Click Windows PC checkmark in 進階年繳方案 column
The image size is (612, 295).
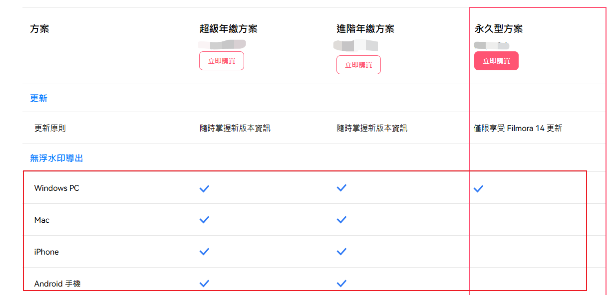click(x=341, y=188)
